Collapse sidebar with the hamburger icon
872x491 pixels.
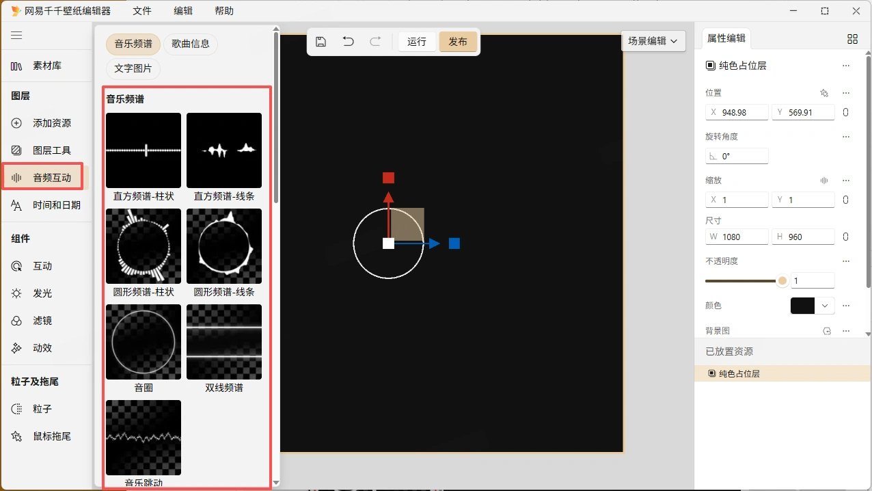(16, 36)
